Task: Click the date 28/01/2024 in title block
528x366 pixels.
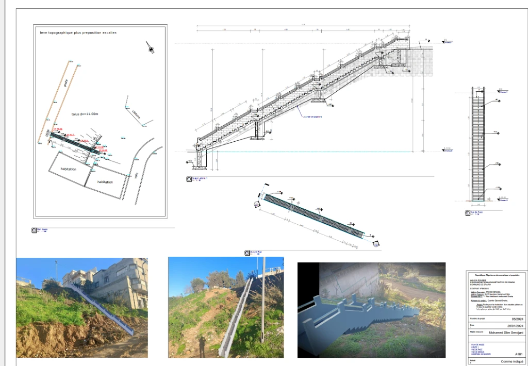Action: [515, 326]
